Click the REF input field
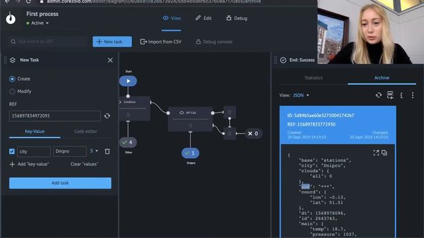Screen dimensions: 424x238 click(54, 116)
